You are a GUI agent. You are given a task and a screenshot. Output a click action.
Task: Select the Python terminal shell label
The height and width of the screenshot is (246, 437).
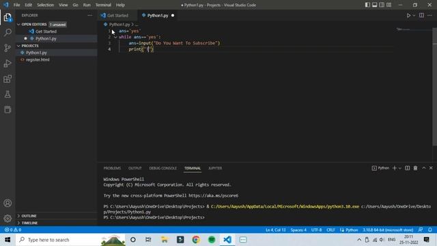tap(380, 168)
